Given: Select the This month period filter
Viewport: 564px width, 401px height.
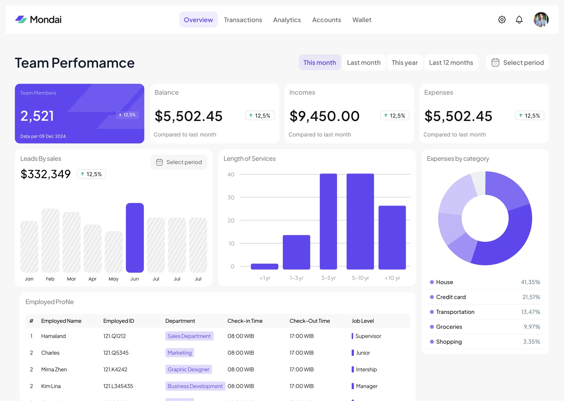Looking at the screenshot, I should (320, 62).
